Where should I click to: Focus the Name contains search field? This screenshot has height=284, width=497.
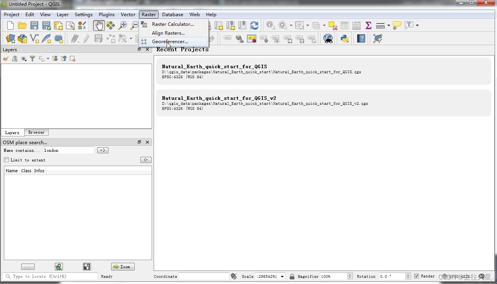pyautogui.click(x=68, y=150)
